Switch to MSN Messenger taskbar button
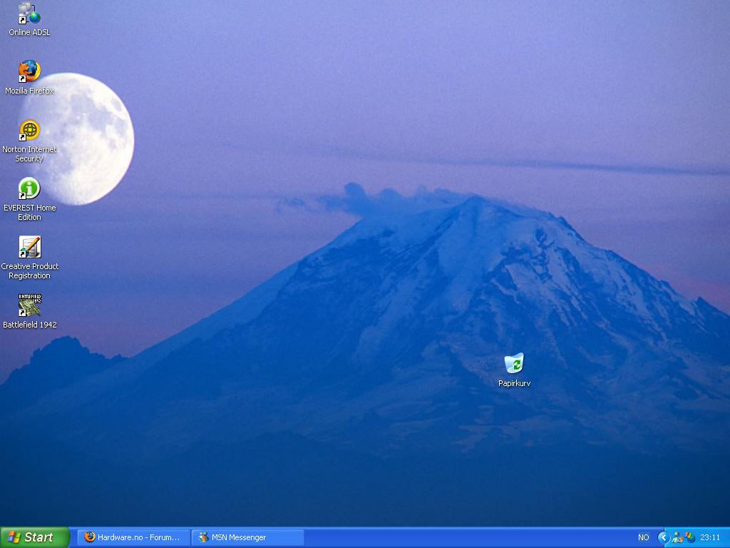The image size is (730, 548). click(x=247, y=537)
